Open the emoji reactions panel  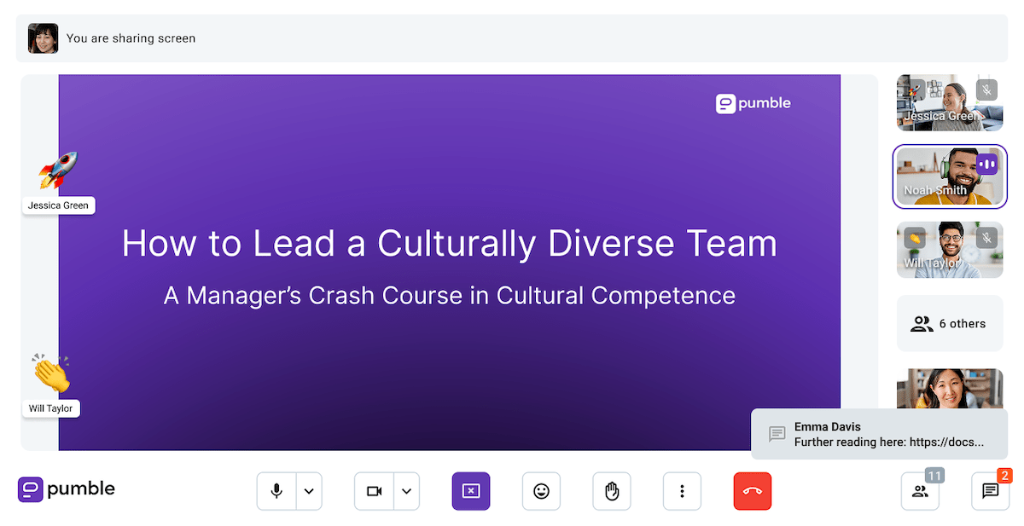[x=541, y=491]
